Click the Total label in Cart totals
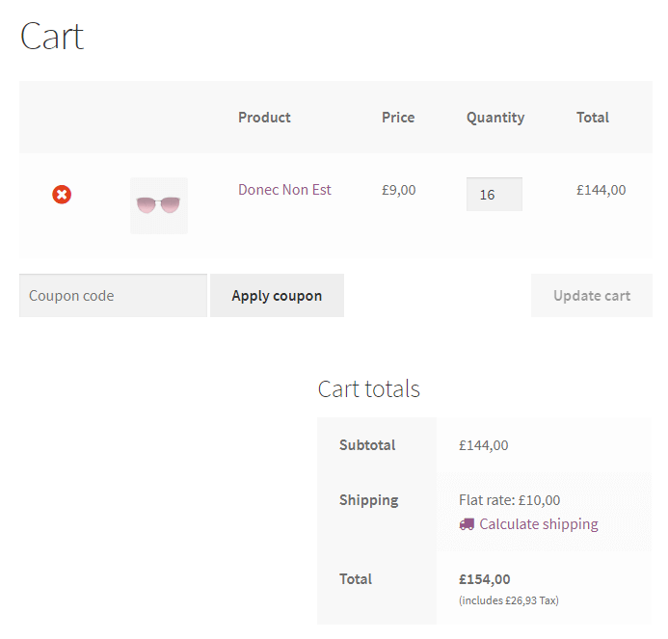Screen dimensions: 668x639 coord(356,579)
